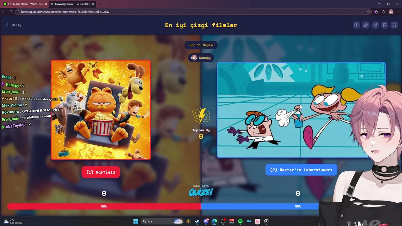Open the purple wallet extension icon
This screenshot has height=226, width=402.
[x=376, y=12]
